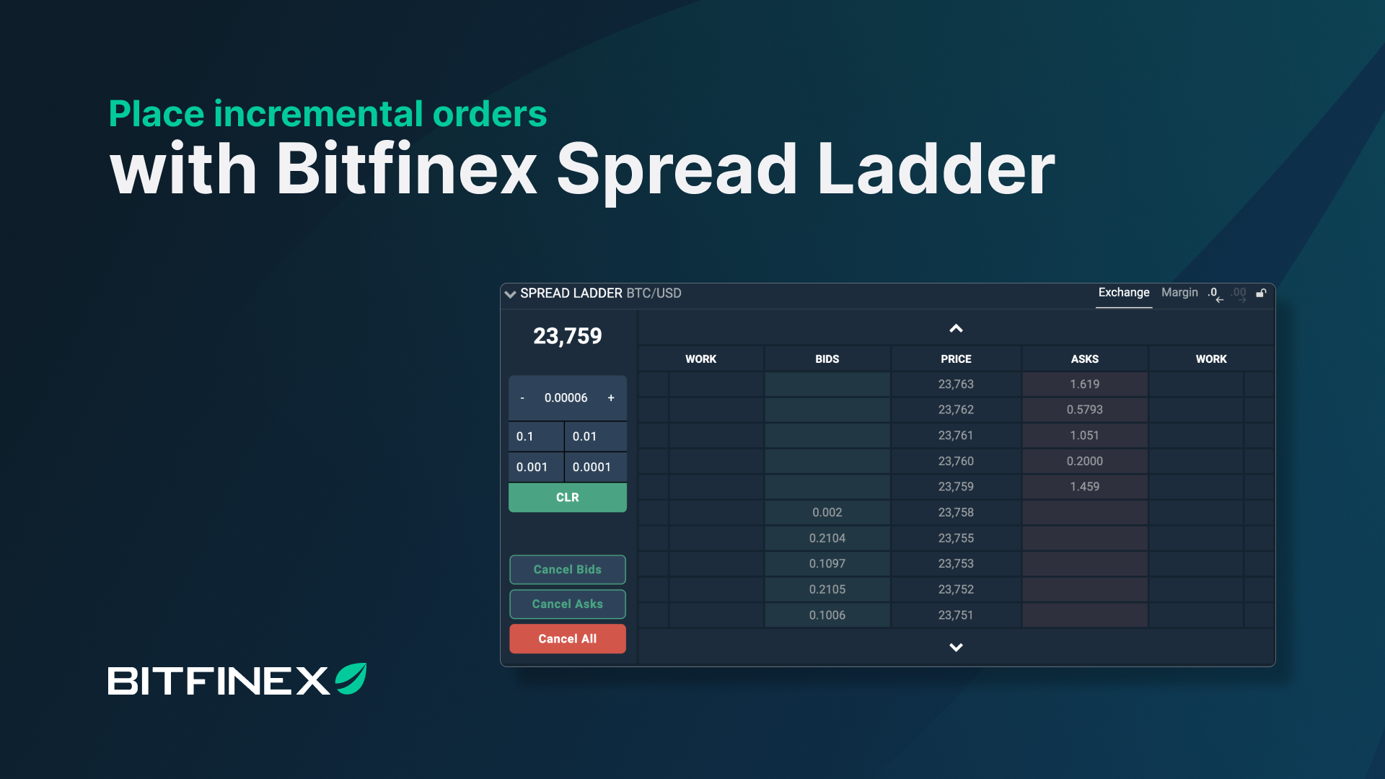Click the Cancel All red button

566,638
